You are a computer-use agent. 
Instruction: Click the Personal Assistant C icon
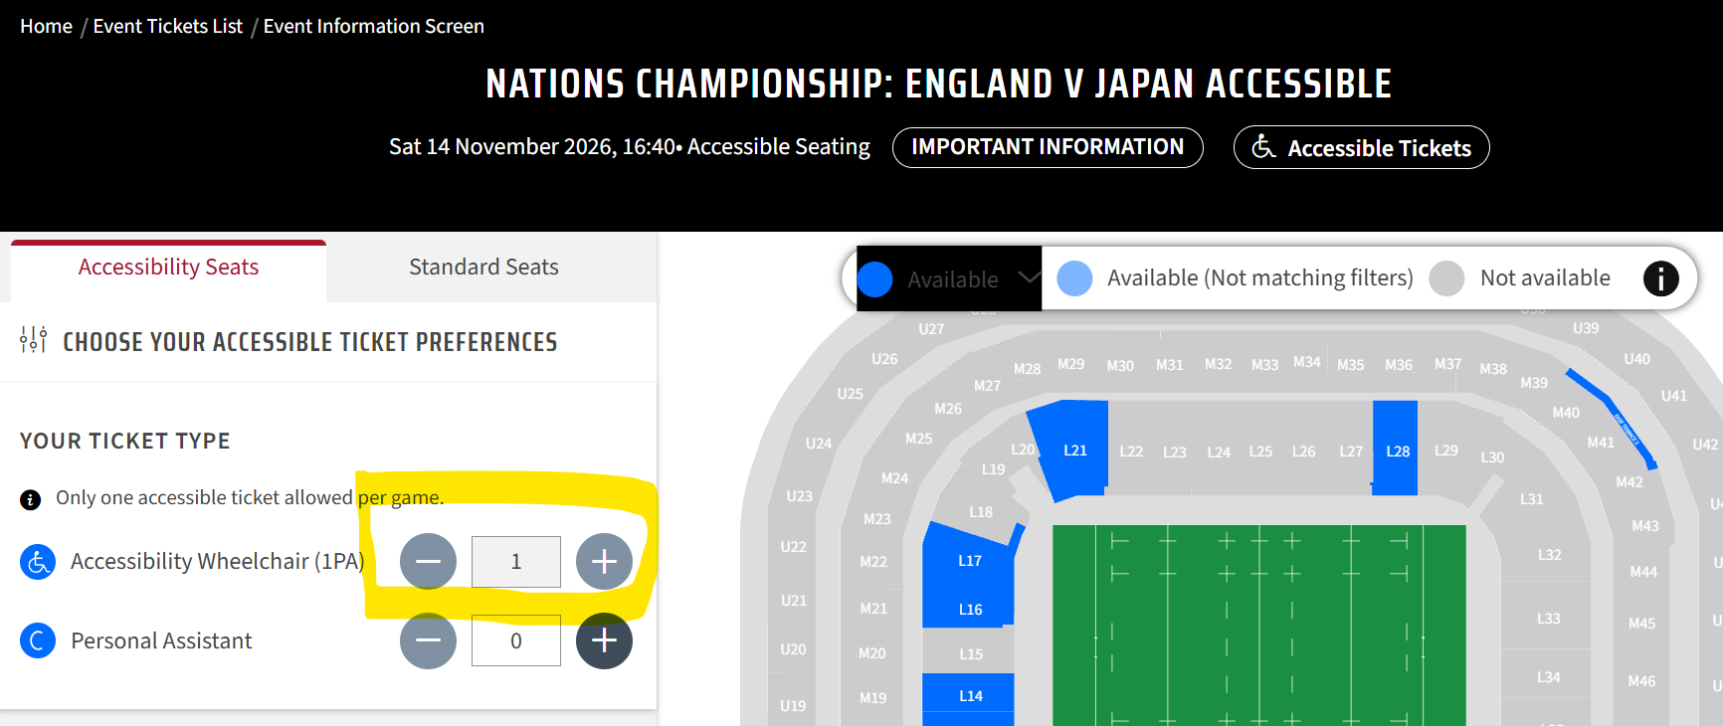38,640
